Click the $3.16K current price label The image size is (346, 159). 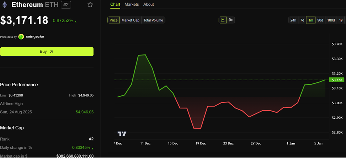point(336,80)
